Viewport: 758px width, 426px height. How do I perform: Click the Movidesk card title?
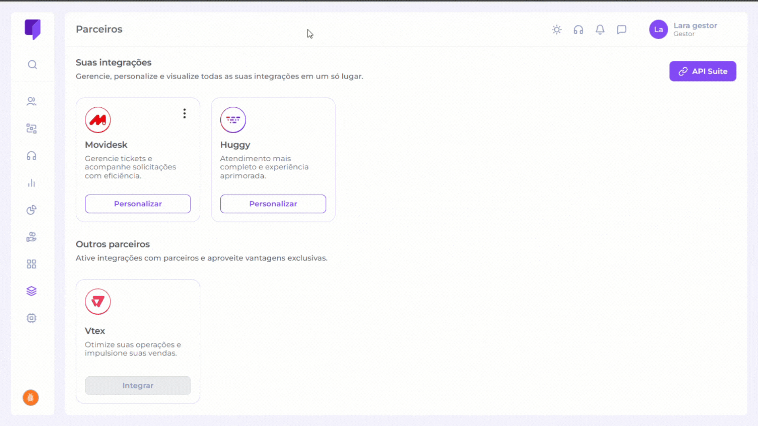tap(106, 145)
